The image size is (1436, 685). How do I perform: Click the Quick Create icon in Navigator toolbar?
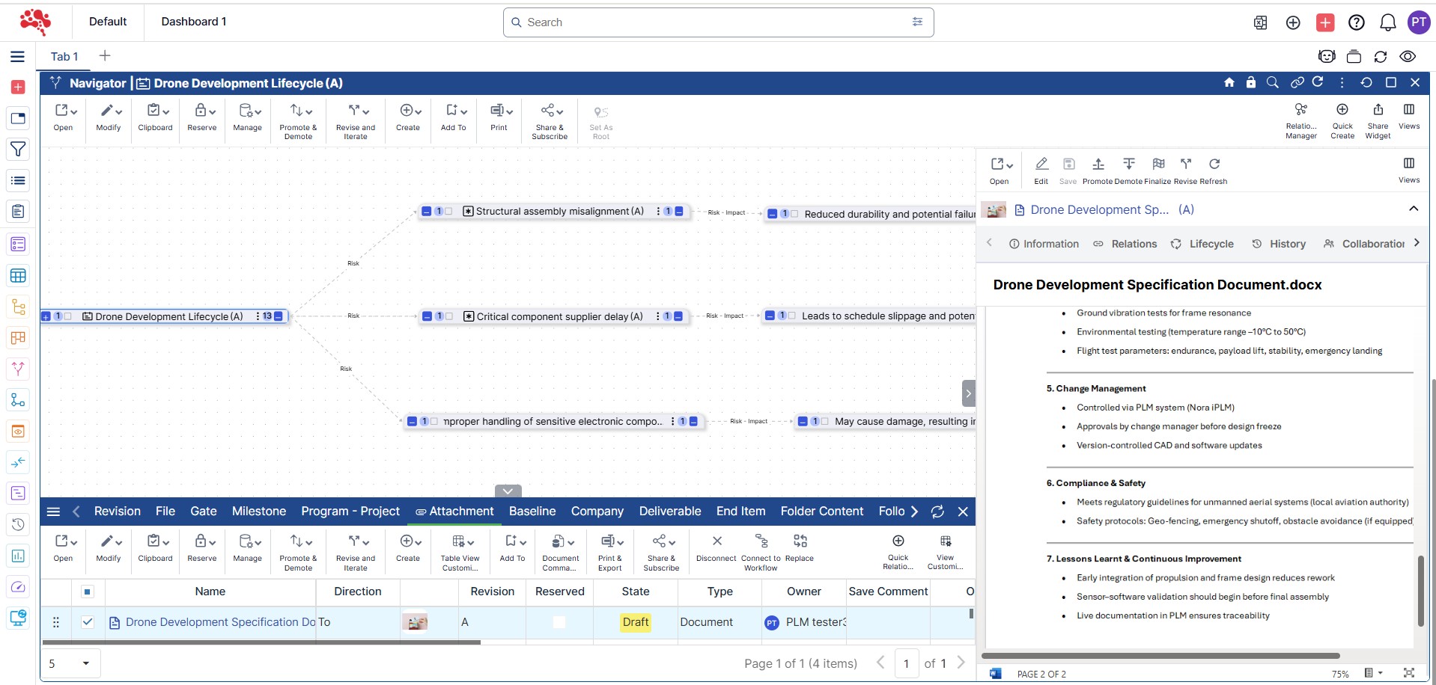tap(1342, 111)
